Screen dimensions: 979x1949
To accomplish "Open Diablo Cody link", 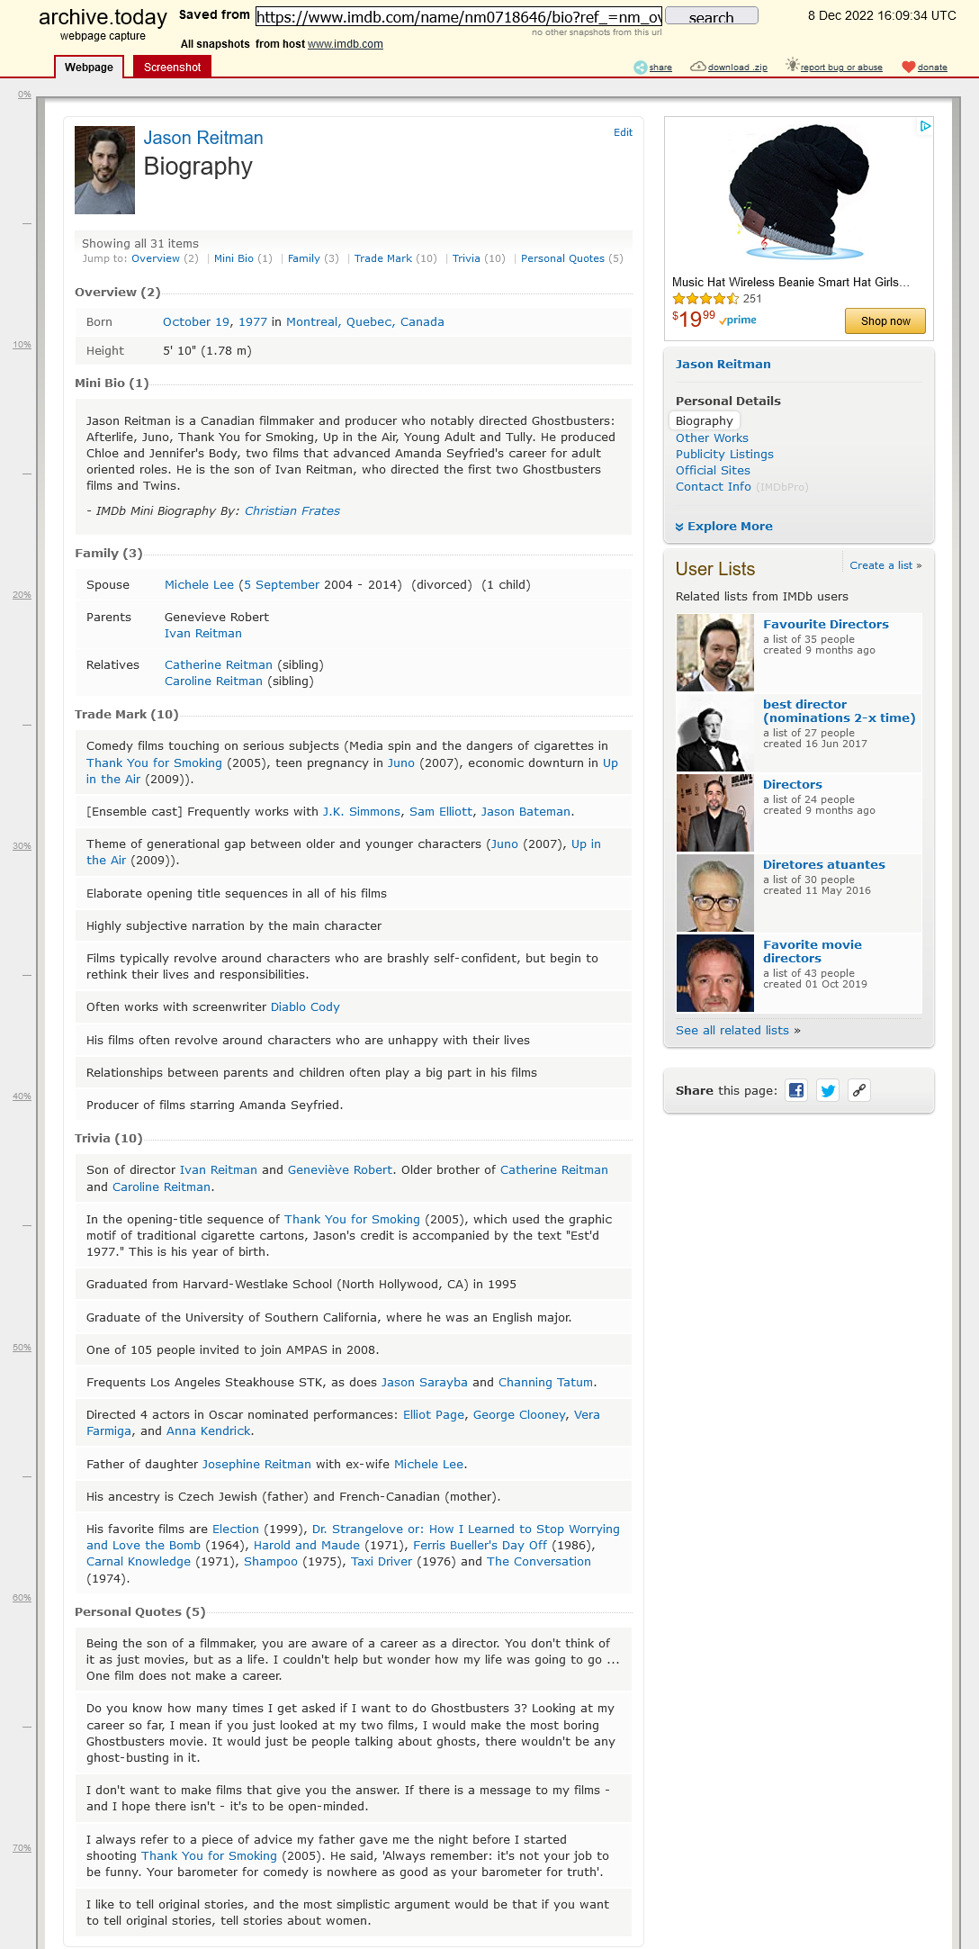I will [305, 1007].
